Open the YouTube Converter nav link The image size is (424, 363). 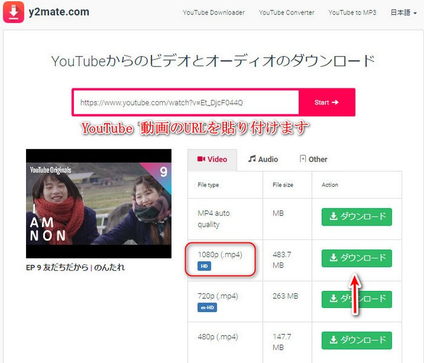pos(287,13)
